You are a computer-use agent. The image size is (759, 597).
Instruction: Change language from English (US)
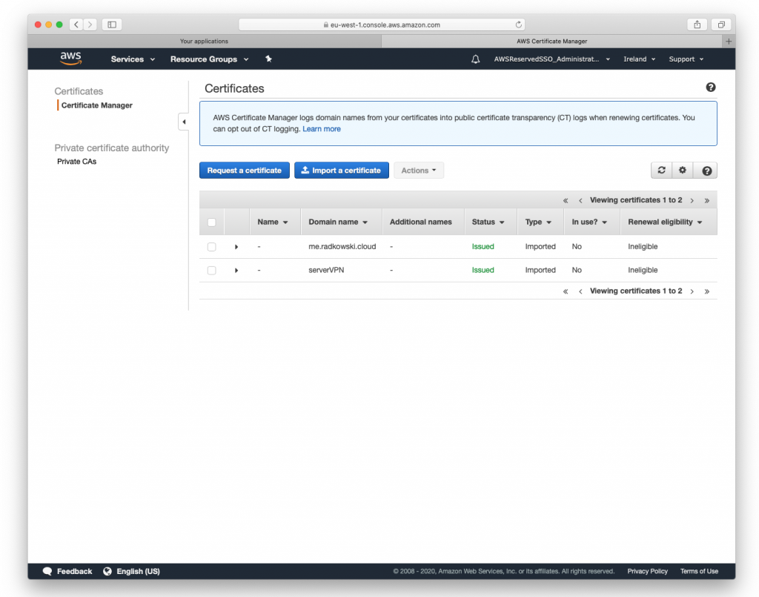pyautogui.click(x=138, y=571)
